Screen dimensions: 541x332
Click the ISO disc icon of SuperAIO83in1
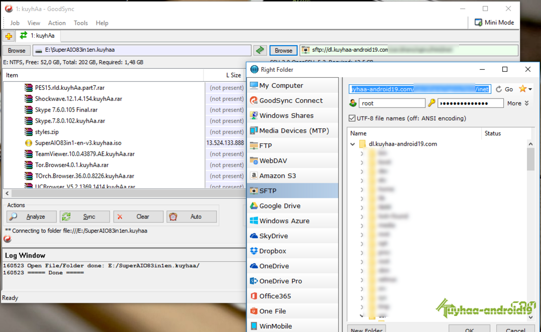click(29, 143)
